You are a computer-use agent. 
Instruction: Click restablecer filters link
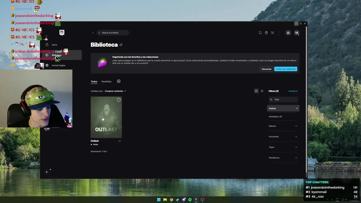(293, 91)
